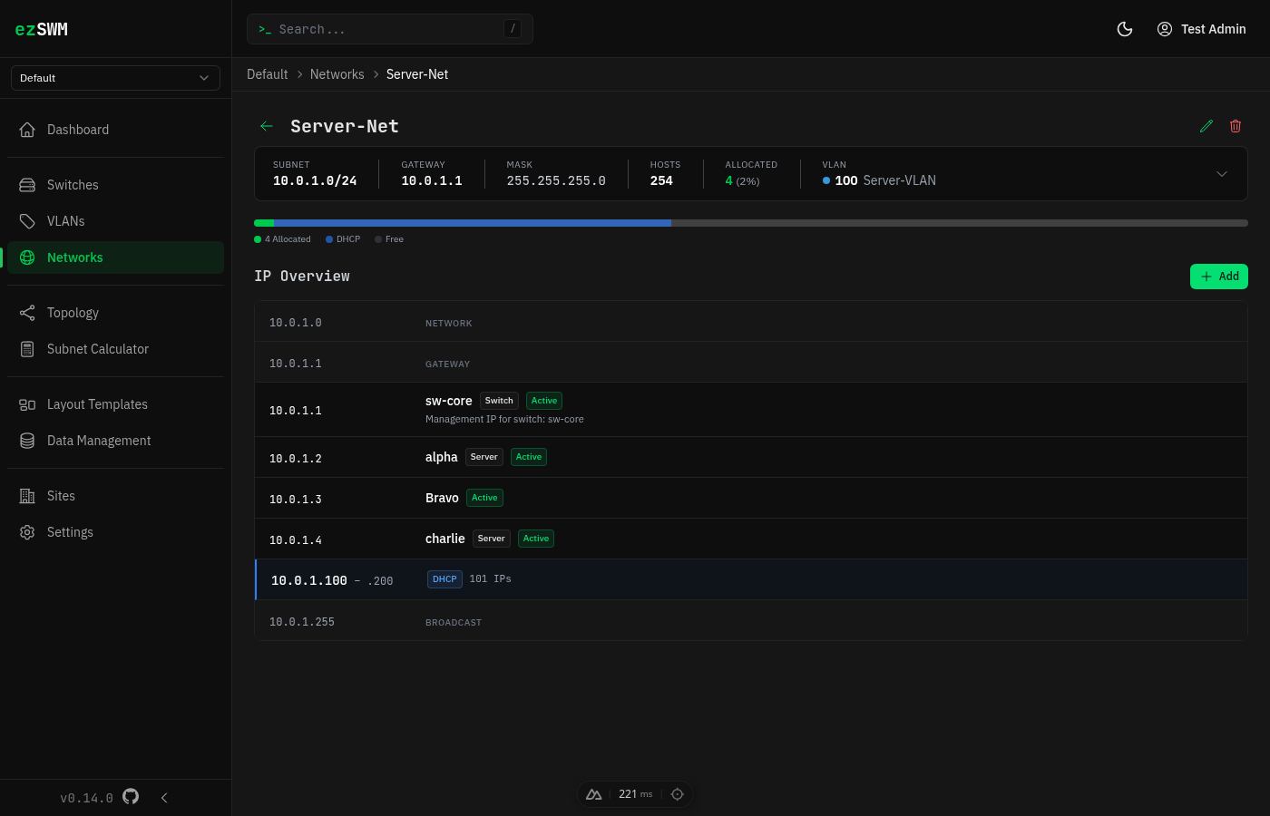Click the user avatar icon
This screenshot has height=816, width=1270.
[1165, 29]
